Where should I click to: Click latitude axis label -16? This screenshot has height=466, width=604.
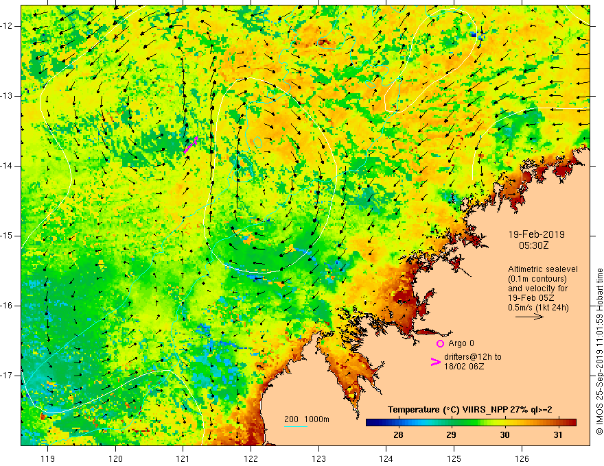point(7,306)
